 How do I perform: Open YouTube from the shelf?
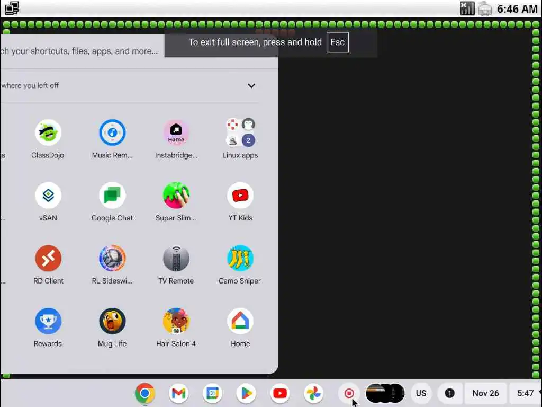280,393
